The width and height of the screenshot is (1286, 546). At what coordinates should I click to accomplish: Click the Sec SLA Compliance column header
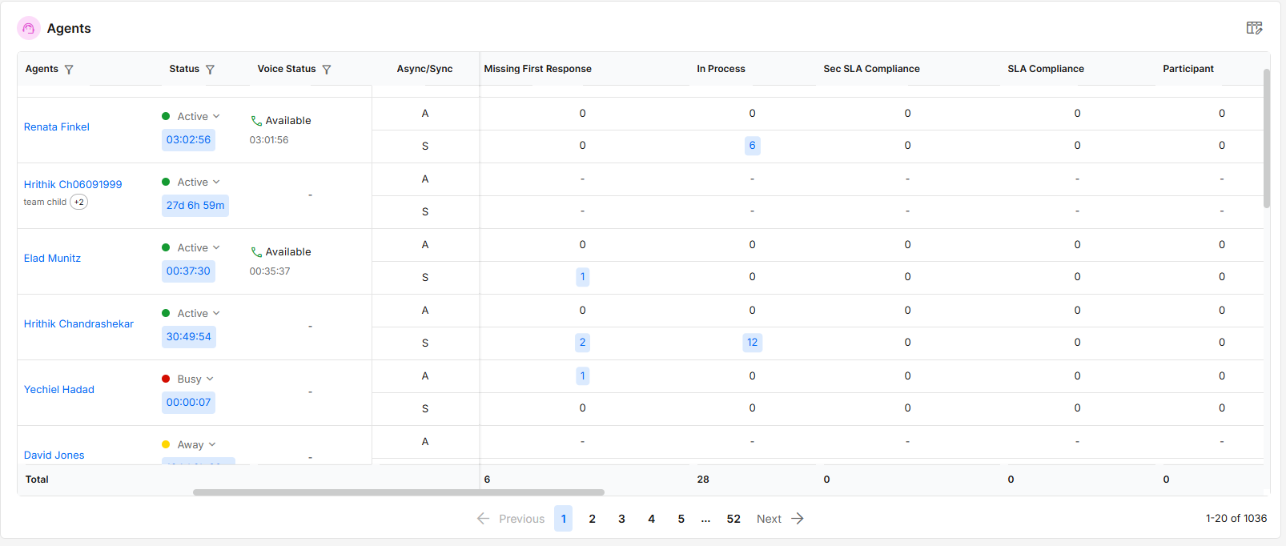point(871,69)
